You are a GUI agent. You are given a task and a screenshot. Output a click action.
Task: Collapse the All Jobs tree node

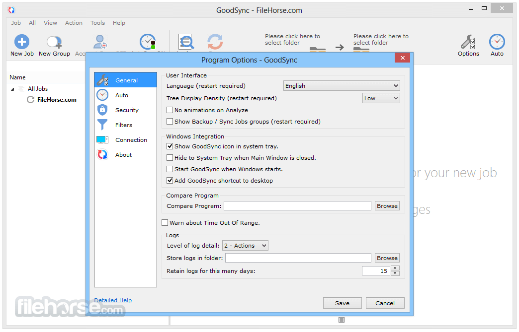(12, 89)
